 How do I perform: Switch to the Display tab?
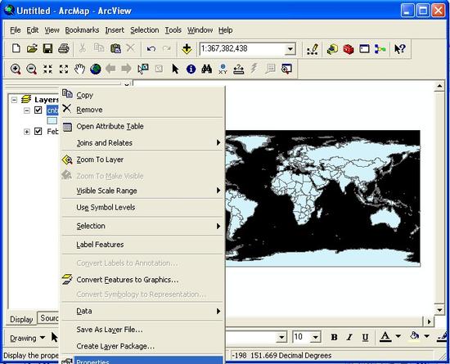[21, 319]
